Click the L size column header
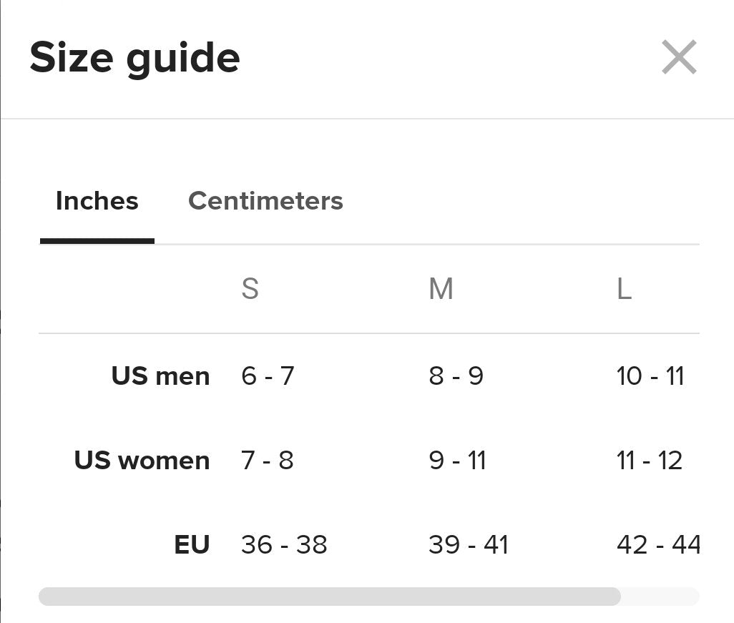The height and width of the screenshot is (623, 734). 624,289
